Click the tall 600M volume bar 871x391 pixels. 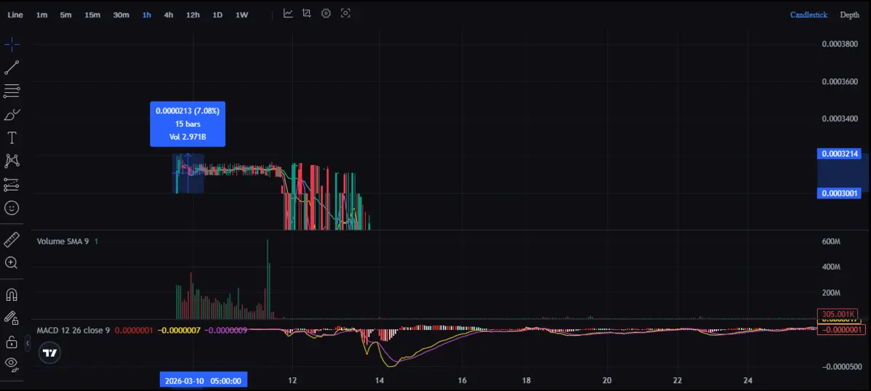[268, 279]
